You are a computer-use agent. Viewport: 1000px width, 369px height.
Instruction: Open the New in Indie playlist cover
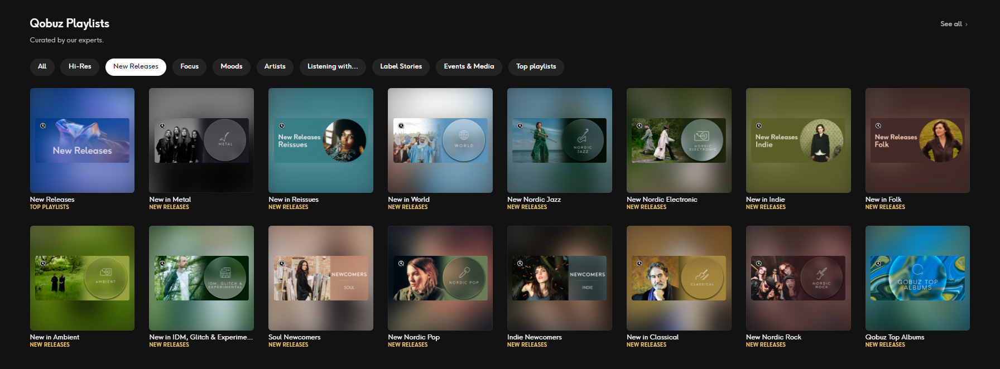coord(799,140)
